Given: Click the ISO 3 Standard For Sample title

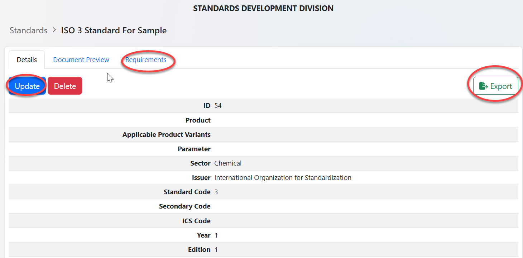Looking at the screenshot, I should pyautogui.click(x=114, y=30).
